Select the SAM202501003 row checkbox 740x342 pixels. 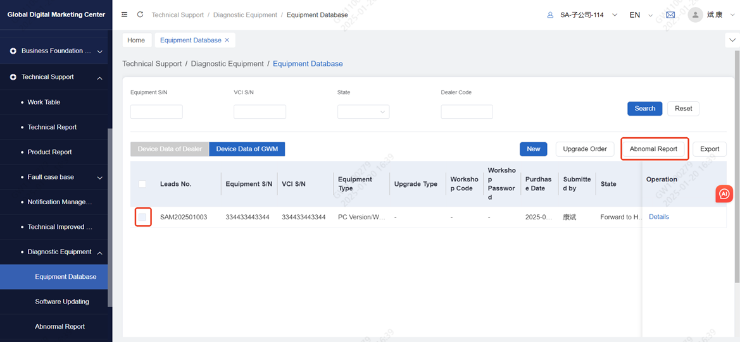pos(142,217)
